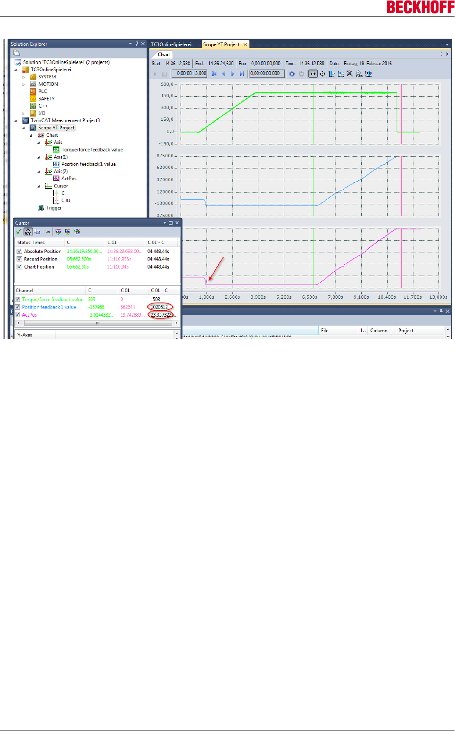Click the Pause button in scope toolbar
Image resolution: width=455 pixels, height=731 pixels.
(x=164, y=74)
